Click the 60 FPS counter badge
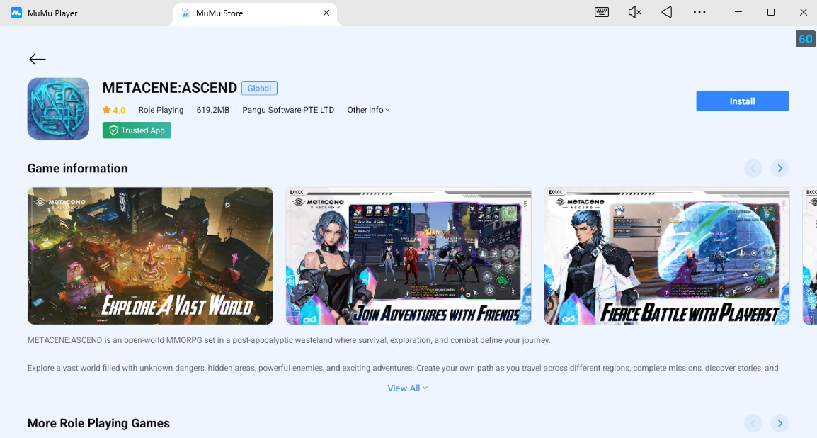This screenshot has width=817, height=438. [x=805, y=39]
